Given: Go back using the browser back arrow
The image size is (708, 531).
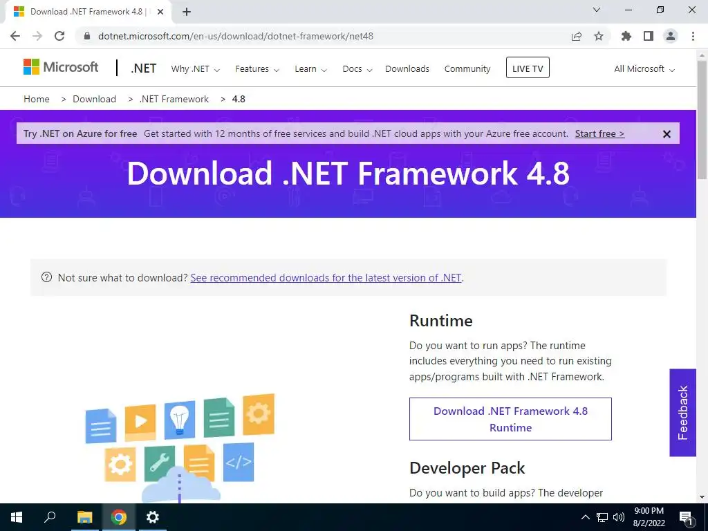Looking at the screenshot, I should 15,36.
